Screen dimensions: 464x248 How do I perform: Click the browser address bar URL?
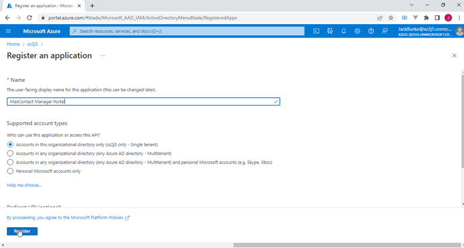(x=143, y=18)
